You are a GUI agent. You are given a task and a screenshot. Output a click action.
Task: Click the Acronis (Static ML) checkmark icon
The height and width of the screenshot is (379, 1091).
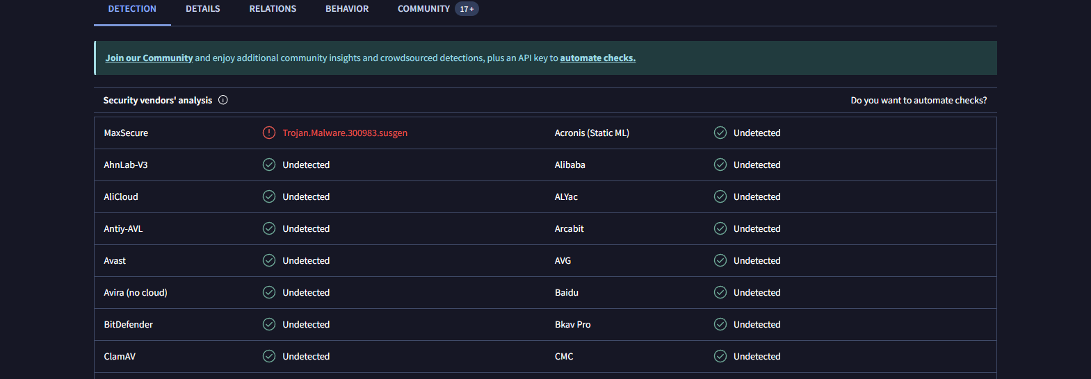point(720,133)
